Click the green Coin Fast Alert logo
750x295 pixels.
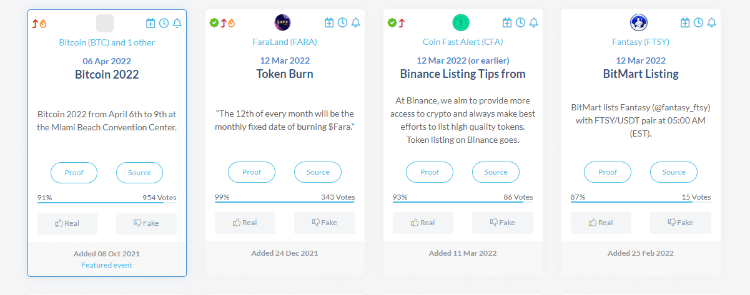pyautogui.click(x=460, y=22)
